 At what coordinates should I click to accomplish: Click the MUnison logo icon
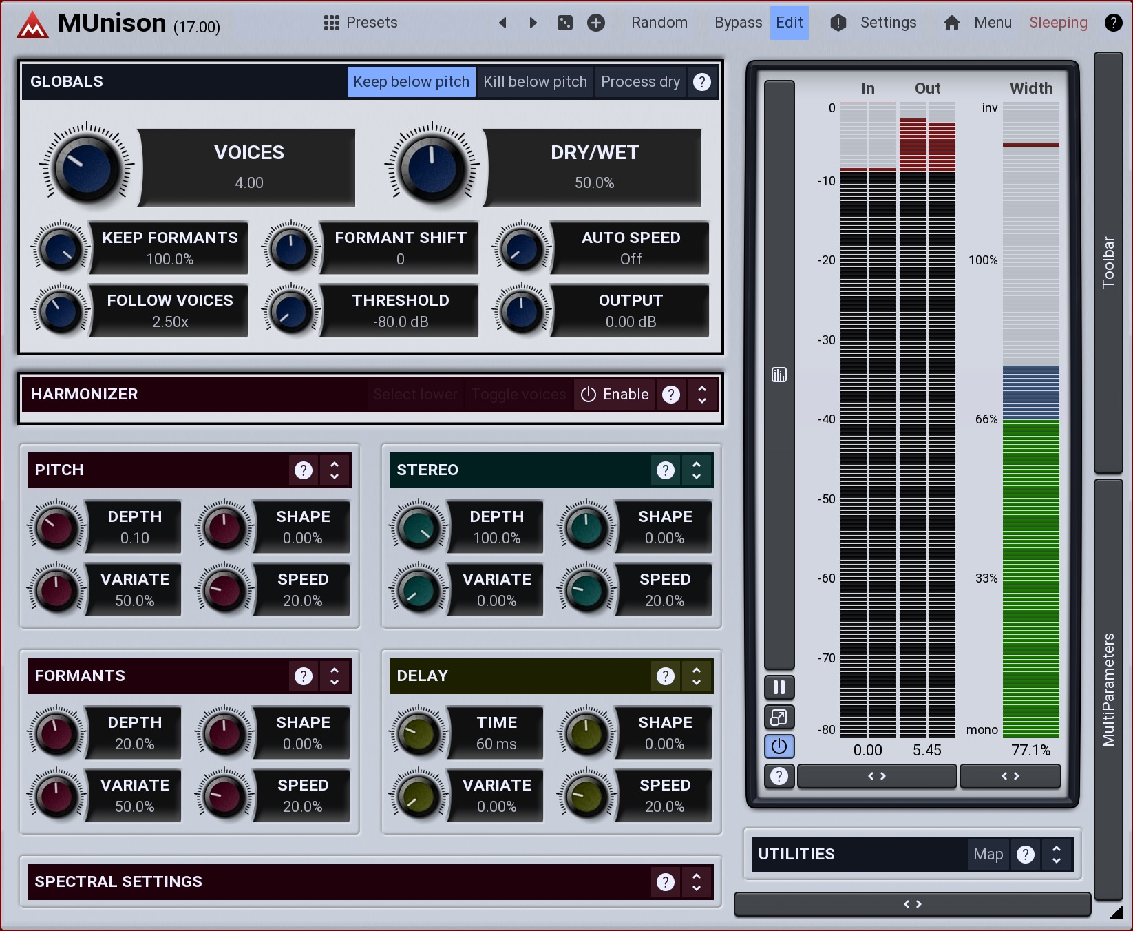(x=32, y=25)
